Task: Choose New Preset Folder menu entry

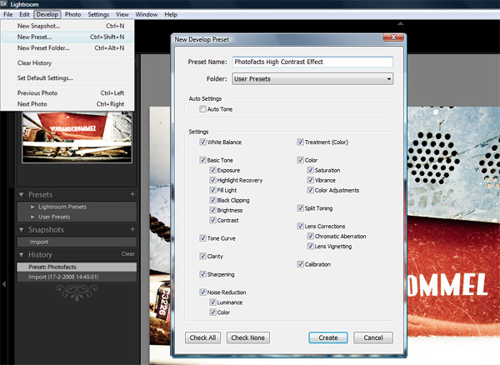Action: pyautogui.click(x=67, y=47)
